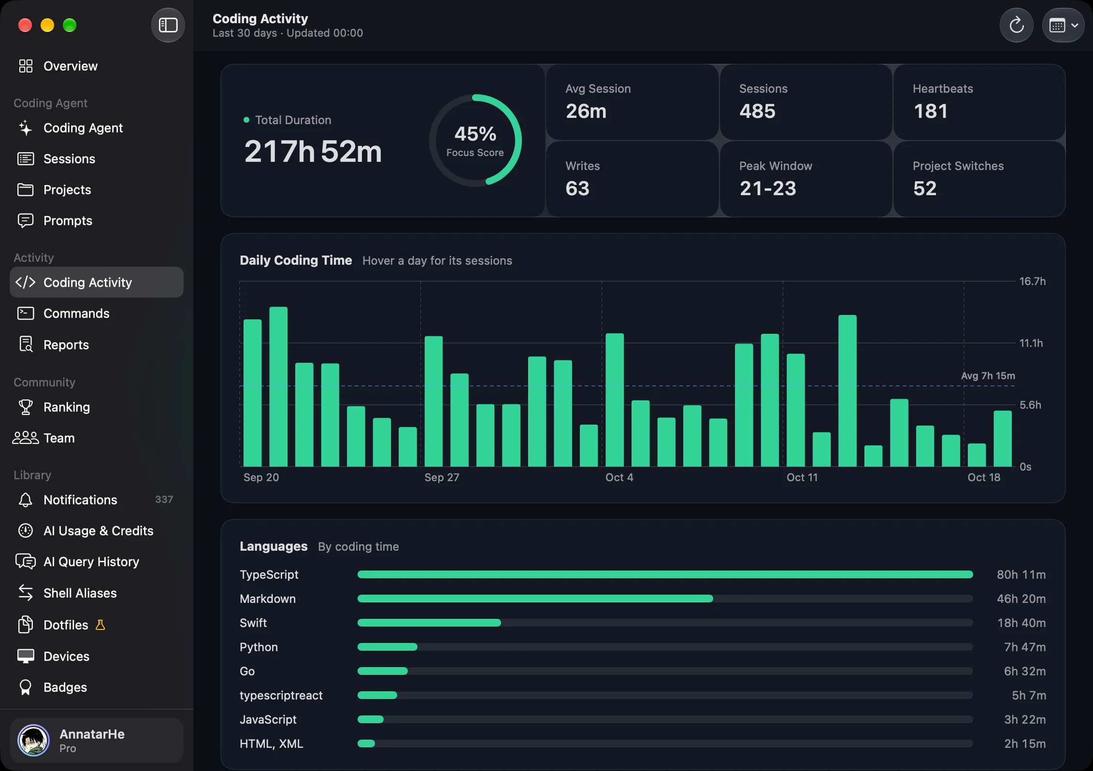This screenshot has height=771, width=1093.
Task: Click the Markdown 46h 20m value
Action: click(1021, 599)
